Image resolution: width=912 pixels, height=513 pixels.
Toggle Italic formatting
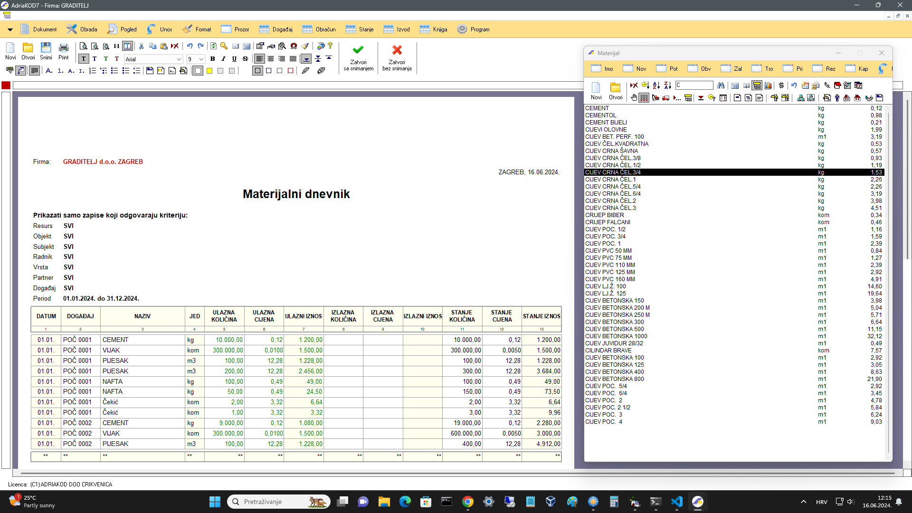(223, 59)
